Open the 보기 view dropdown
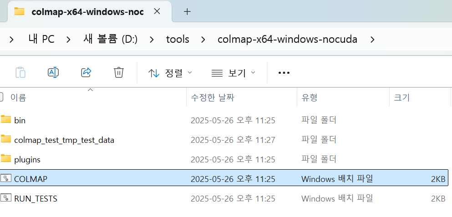This screenshot has width=452, height=217. (x=234, y=73)
